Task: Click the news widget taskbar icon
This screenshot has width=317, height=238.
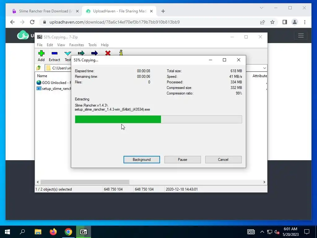Action: (x=251, y=232)
